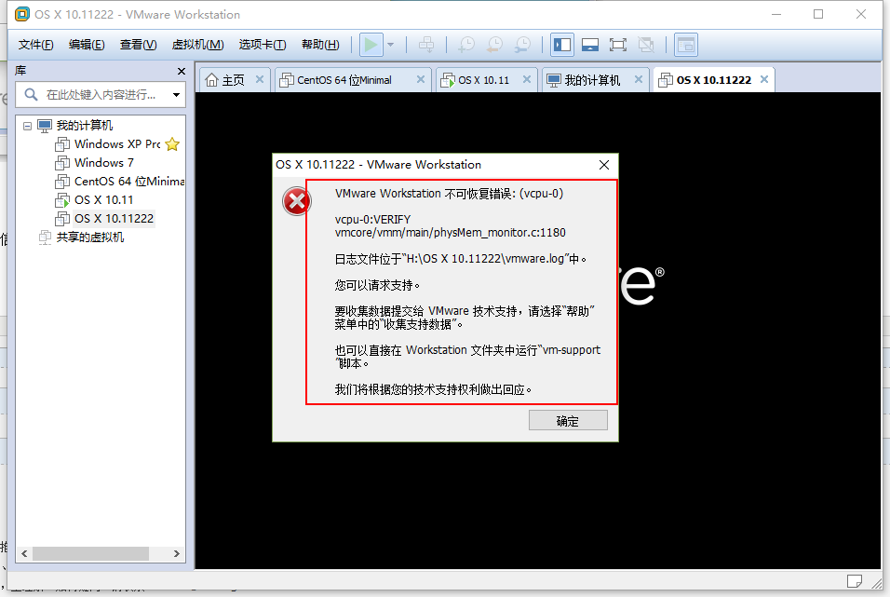This screenshot has height=597, width=890.
Task: Select OS X 10.11 in the library tree
Action: click(104, 200)
